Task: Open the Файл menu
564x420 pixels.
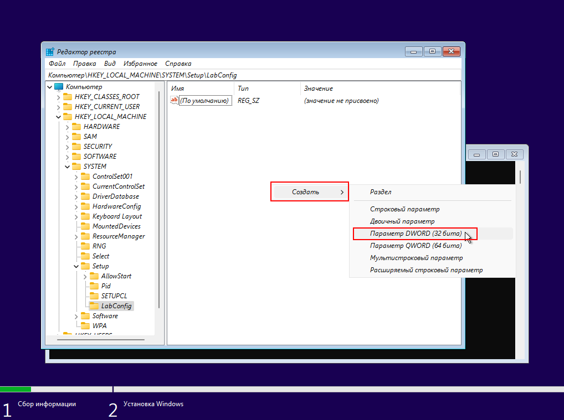Action: pos(57,64)
